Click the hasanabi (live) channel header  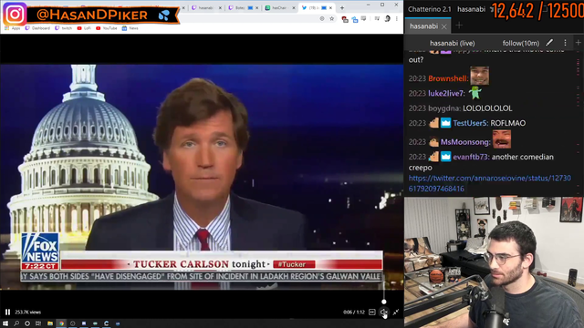click(x=453, y=43)
